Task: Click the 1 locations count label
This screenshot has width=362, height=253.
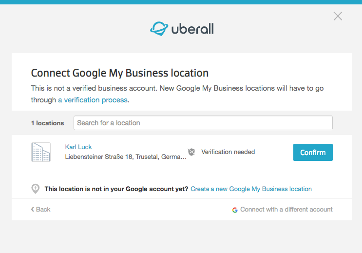Action: [48, 123]
